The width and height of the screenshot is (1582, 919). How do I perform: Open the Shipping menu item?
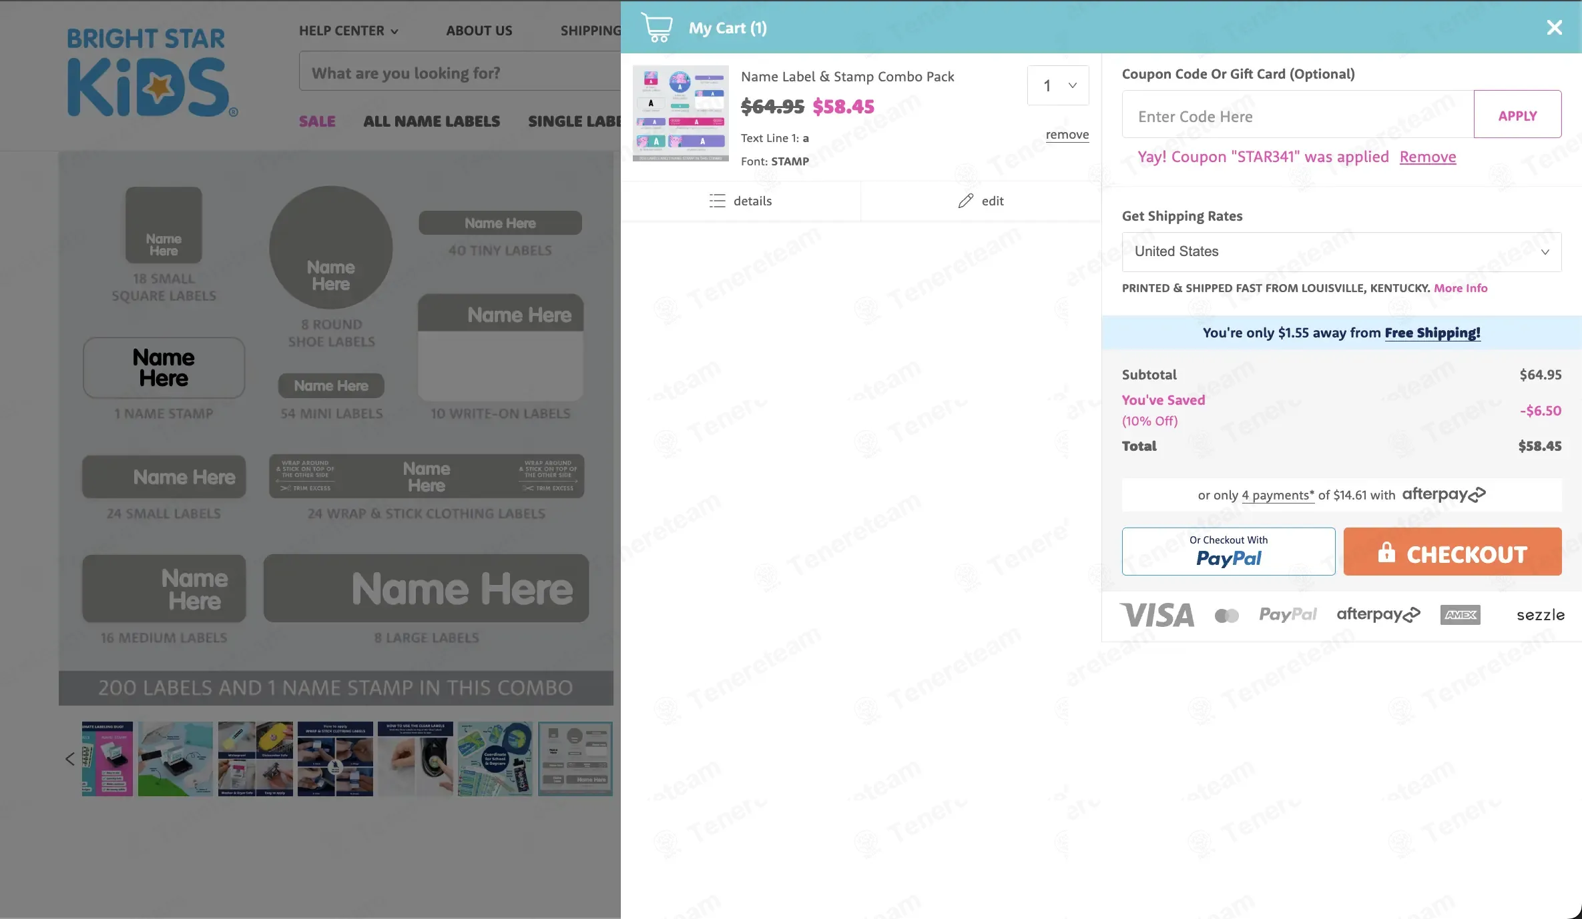(x=590, y=31)
